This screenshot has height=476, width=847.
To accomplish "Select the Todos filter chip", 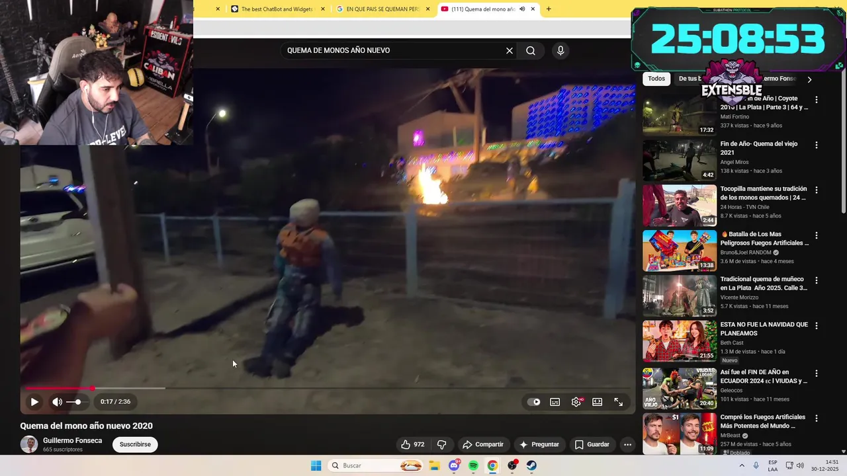I will 656,79.
